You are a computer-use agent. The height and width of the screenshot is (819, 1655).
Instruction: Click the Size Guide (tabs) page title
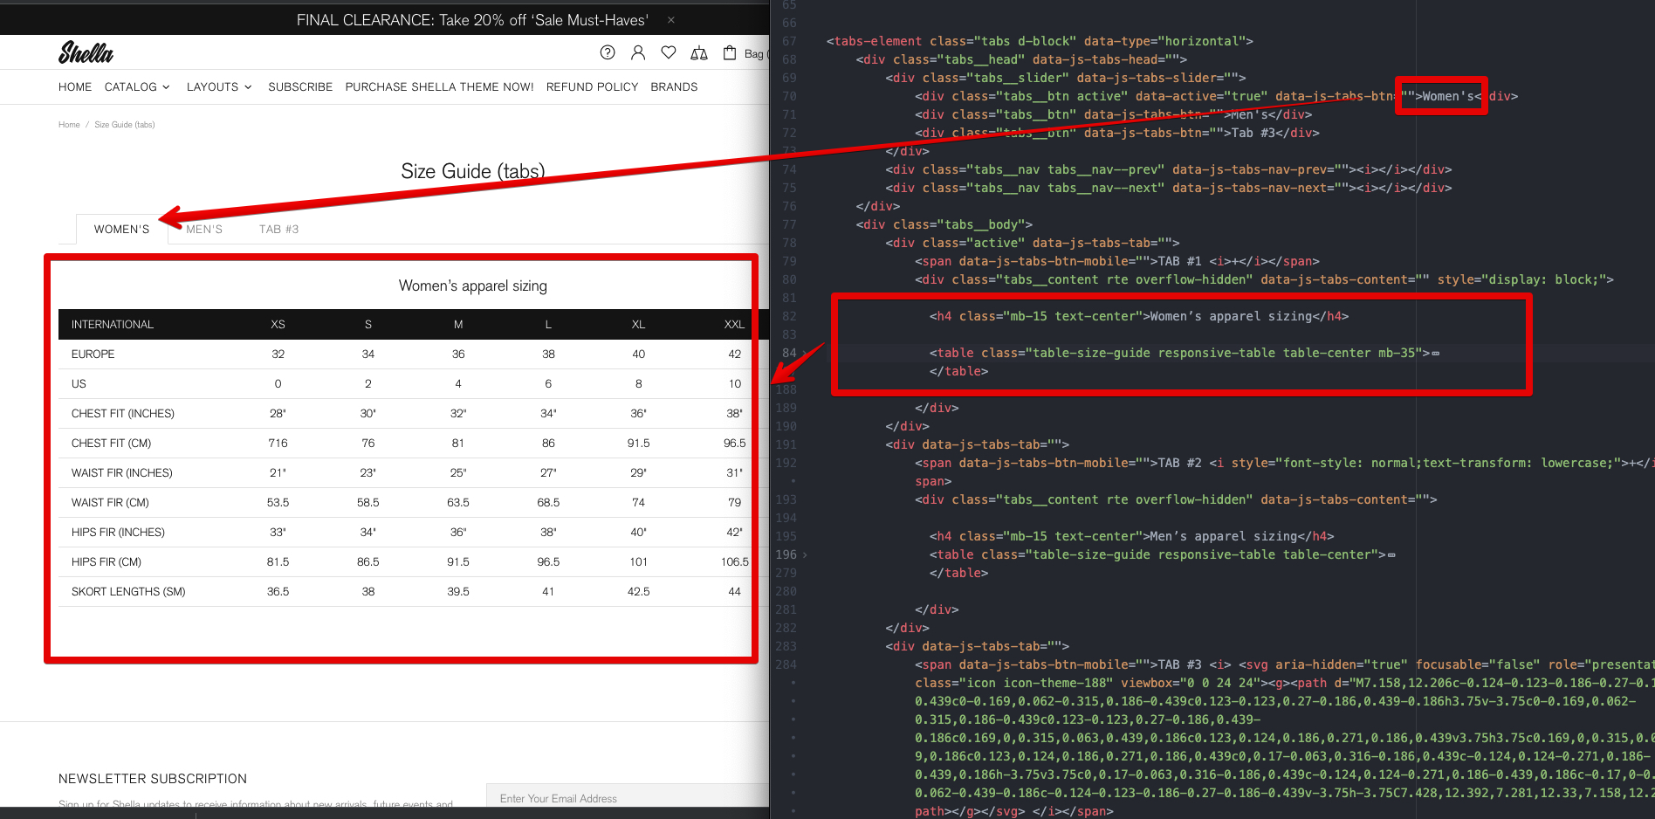(x=473, y=171)
